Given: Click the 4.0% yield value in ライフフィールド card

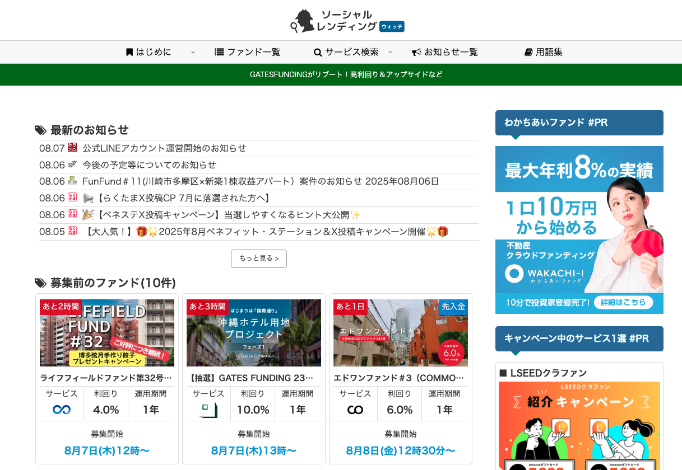Looking at the screenshot, I should [x=106, y=410].
